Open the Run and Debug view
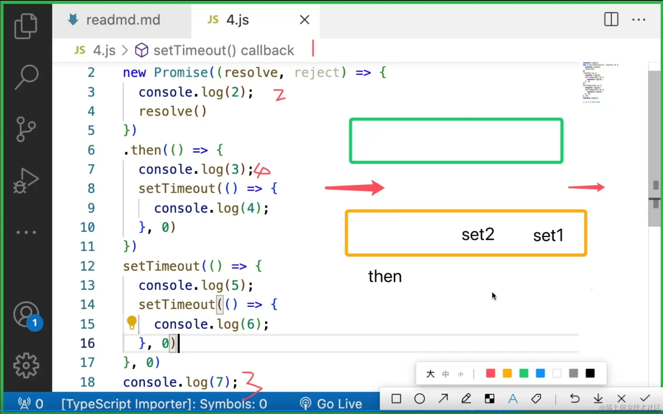 click(x=26, y=180)
